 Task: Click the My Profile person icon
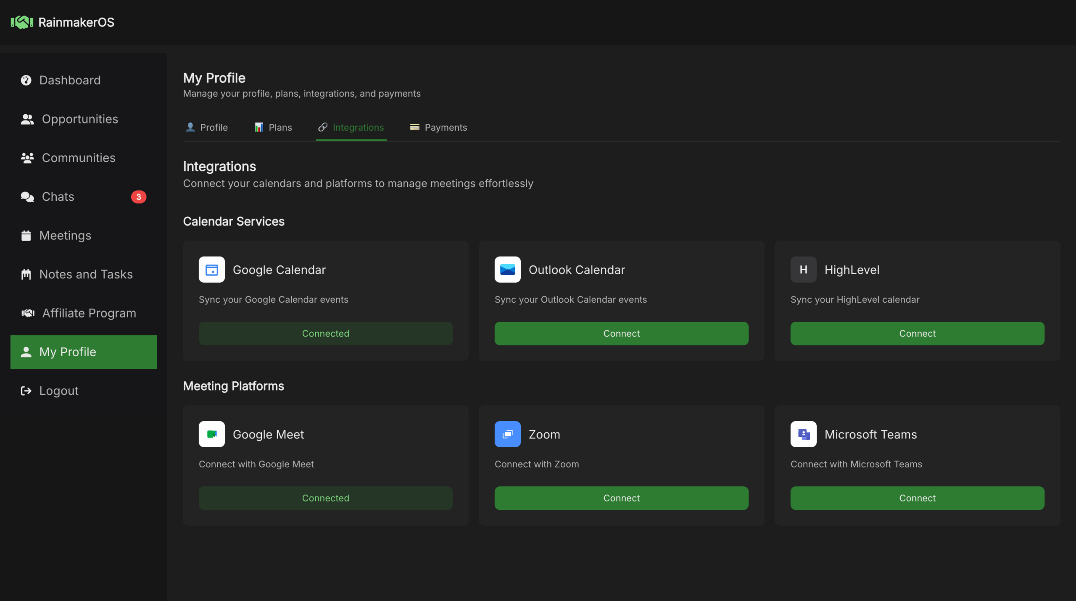pos(26,352)
